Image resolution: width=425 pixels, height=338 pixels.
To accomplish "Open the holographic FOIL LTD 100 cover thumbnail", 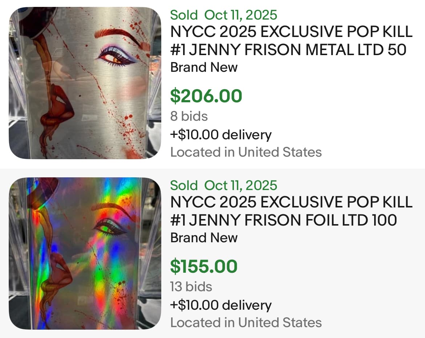I will point(85,253).
